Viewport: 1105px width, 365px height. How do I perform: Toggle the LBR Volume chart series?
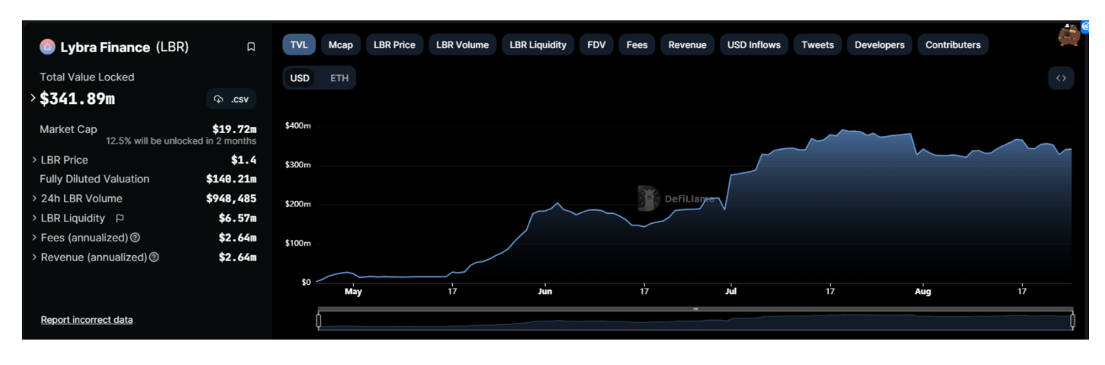pos(462,45)
